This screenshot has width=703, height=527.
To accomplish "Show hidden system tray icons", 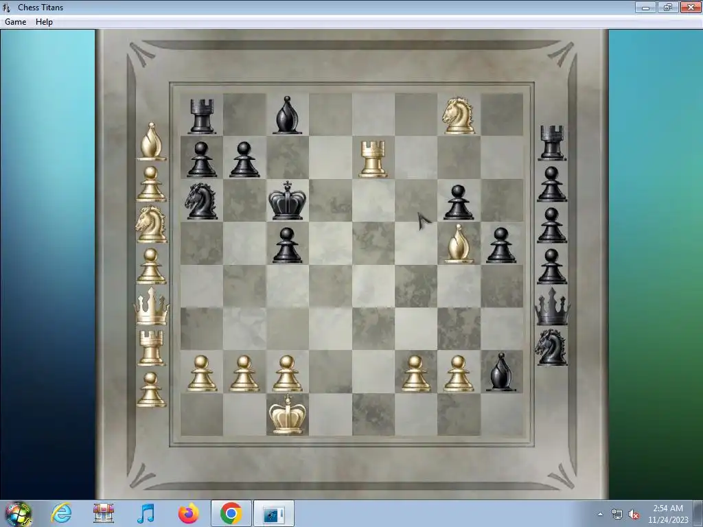I will 600,514.
